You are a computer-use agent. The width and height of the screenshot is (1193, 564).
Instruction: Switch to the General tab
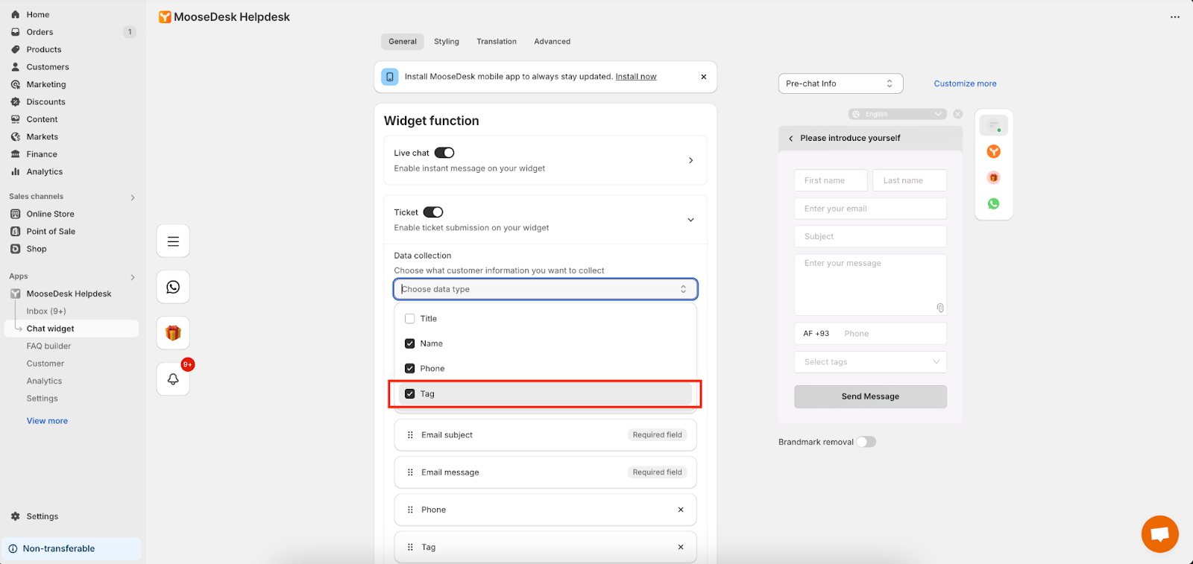(403, 42)
